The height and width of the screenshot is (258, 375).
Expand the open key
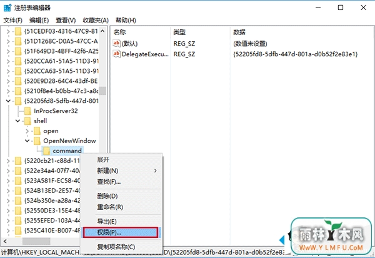coord(27,131)
